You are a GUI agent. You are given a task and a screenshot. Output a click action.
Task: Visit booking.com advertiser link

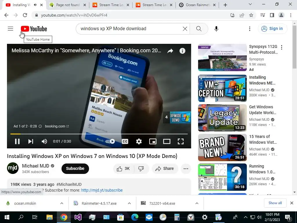[57, 126]
